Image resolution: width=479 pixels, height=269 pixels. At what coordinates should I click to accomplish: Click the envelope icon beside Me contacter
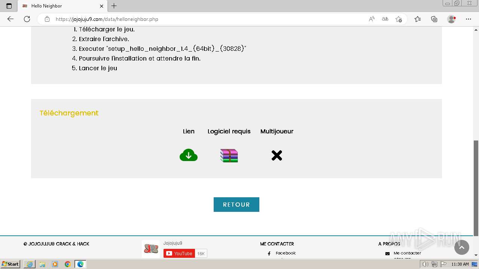click(387, 253)
